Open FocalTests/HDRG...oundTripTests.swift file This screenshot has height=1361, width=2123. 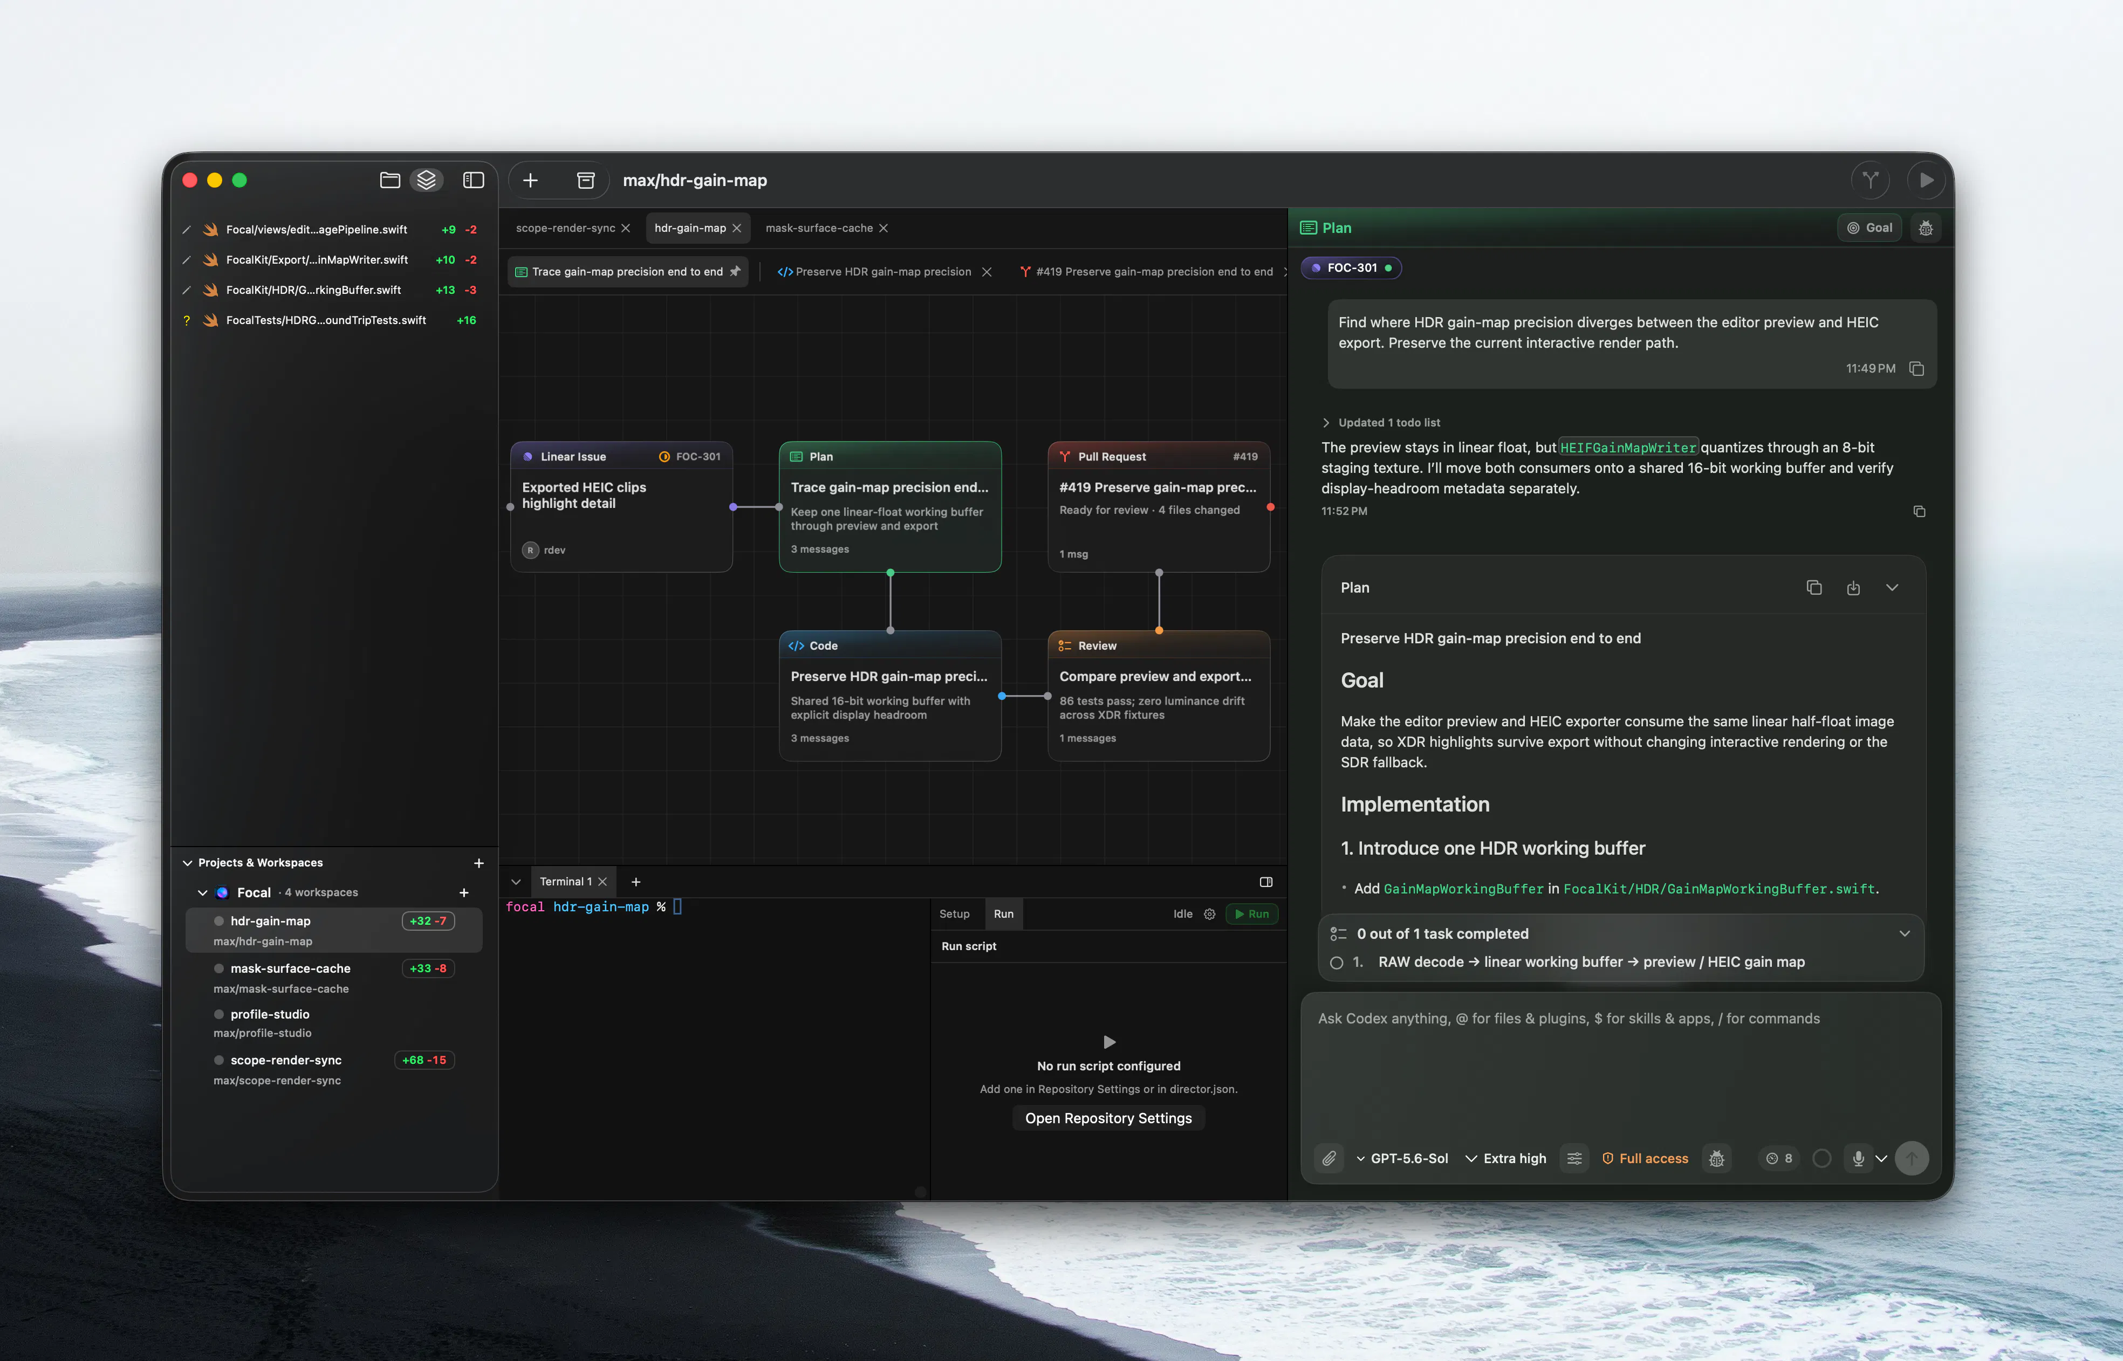(330, 321)
